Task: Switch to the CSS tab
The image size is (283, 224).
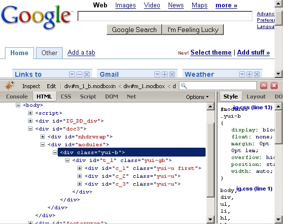Action: click(x=66, y=96)
